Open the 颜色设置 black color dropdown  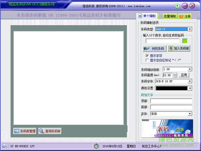pyautogui.click(x=190, y=88)
